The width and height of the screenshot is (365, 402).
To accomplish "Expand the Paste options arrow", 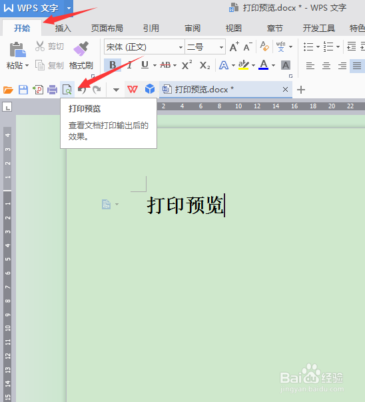I will pos(27,66).
